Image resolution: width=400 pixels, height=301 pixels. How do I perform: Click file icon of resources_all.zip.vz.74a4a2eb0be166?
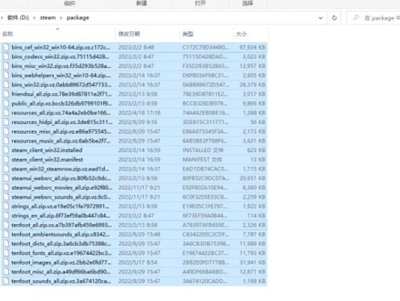[x=6, y=113]
